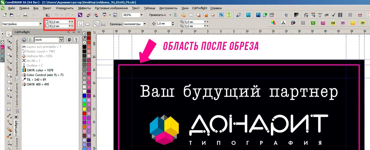This screenshot has height=150, width=370.
Task: Click the color palette flyout arrow
Action: [84, 33]
